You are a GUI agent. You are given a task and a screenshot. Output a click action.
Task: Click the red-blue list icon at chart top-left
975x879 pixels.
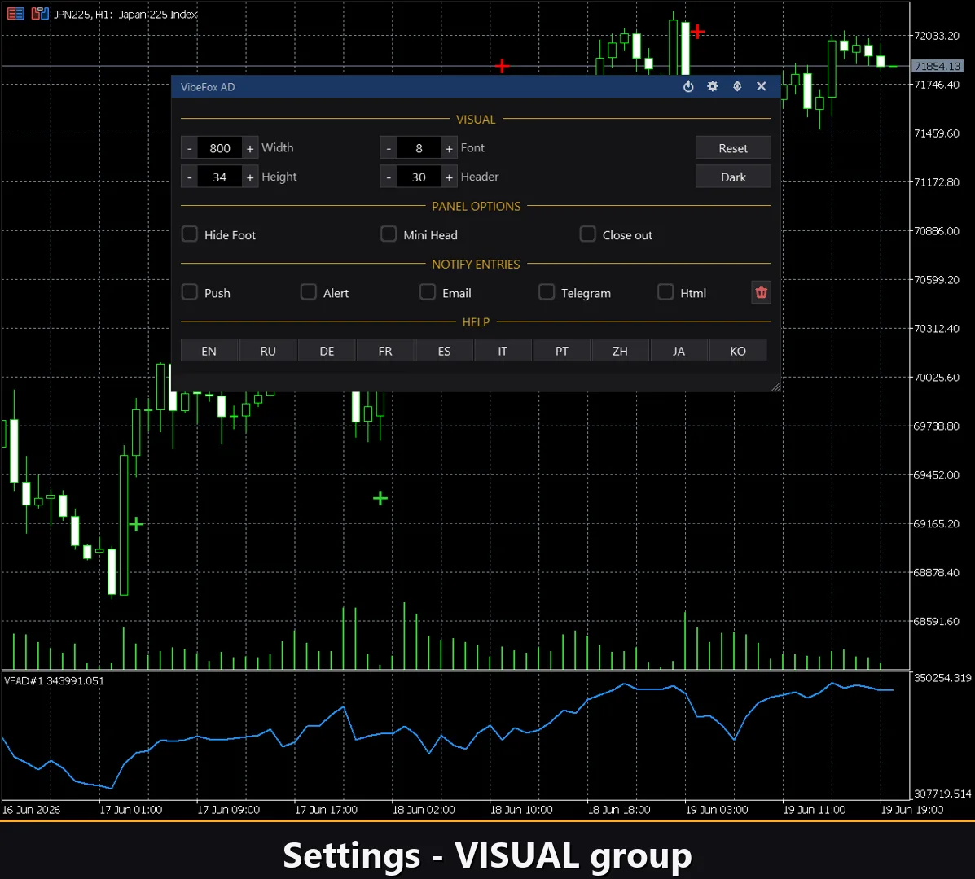(x=15, y=14)
